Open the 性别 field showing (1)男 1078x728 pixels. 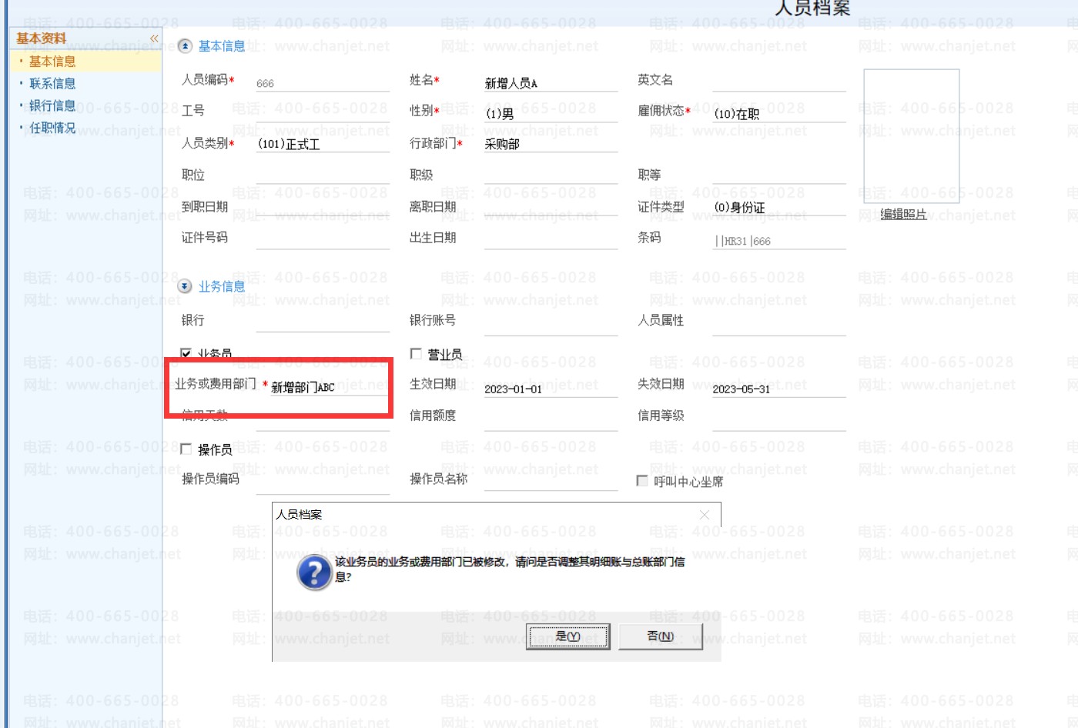pos(551,112)
